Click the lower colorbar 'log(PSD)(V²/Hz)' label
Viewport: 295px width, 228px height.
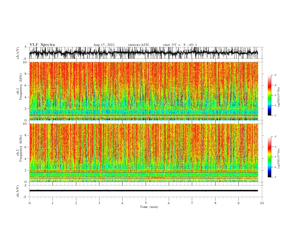pyautogui.click(x=279, y=159)
